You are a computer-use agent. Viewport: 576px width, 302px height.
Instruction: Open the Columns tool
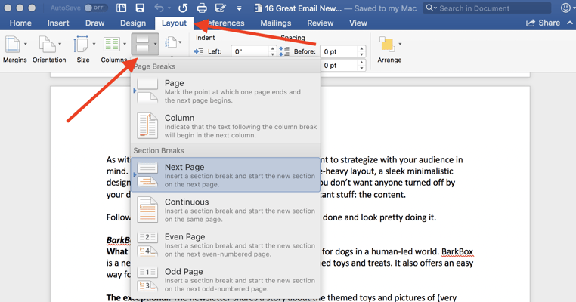(x=114, y=50)
